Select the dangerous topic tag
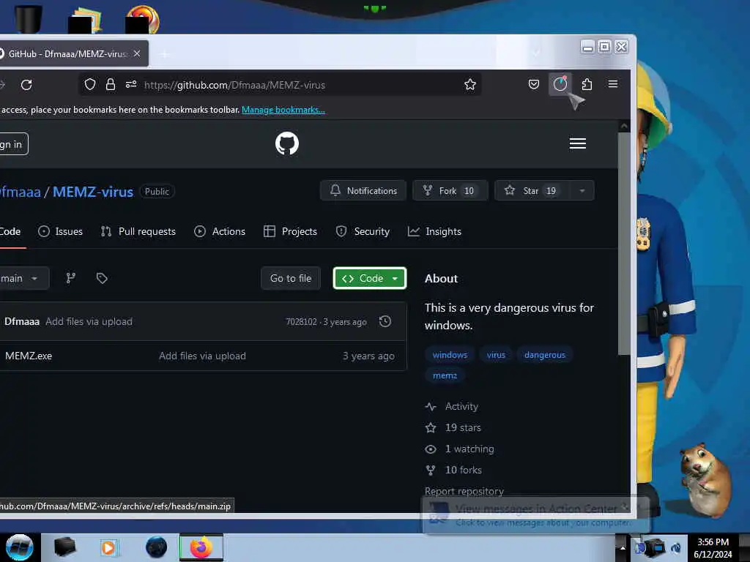 tap(544, 355)
